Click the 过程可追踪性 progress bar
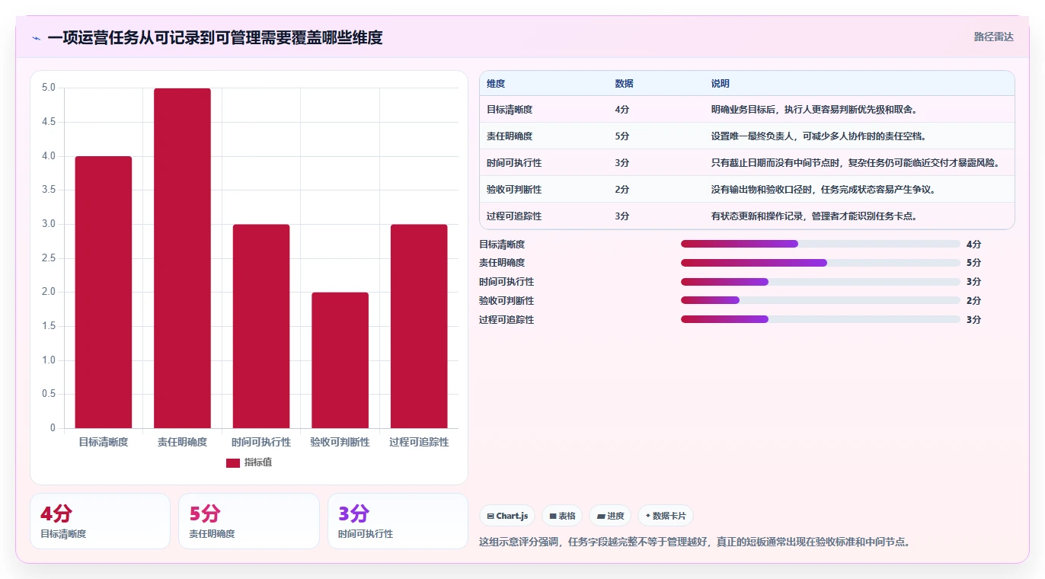 tap(820, 319)
